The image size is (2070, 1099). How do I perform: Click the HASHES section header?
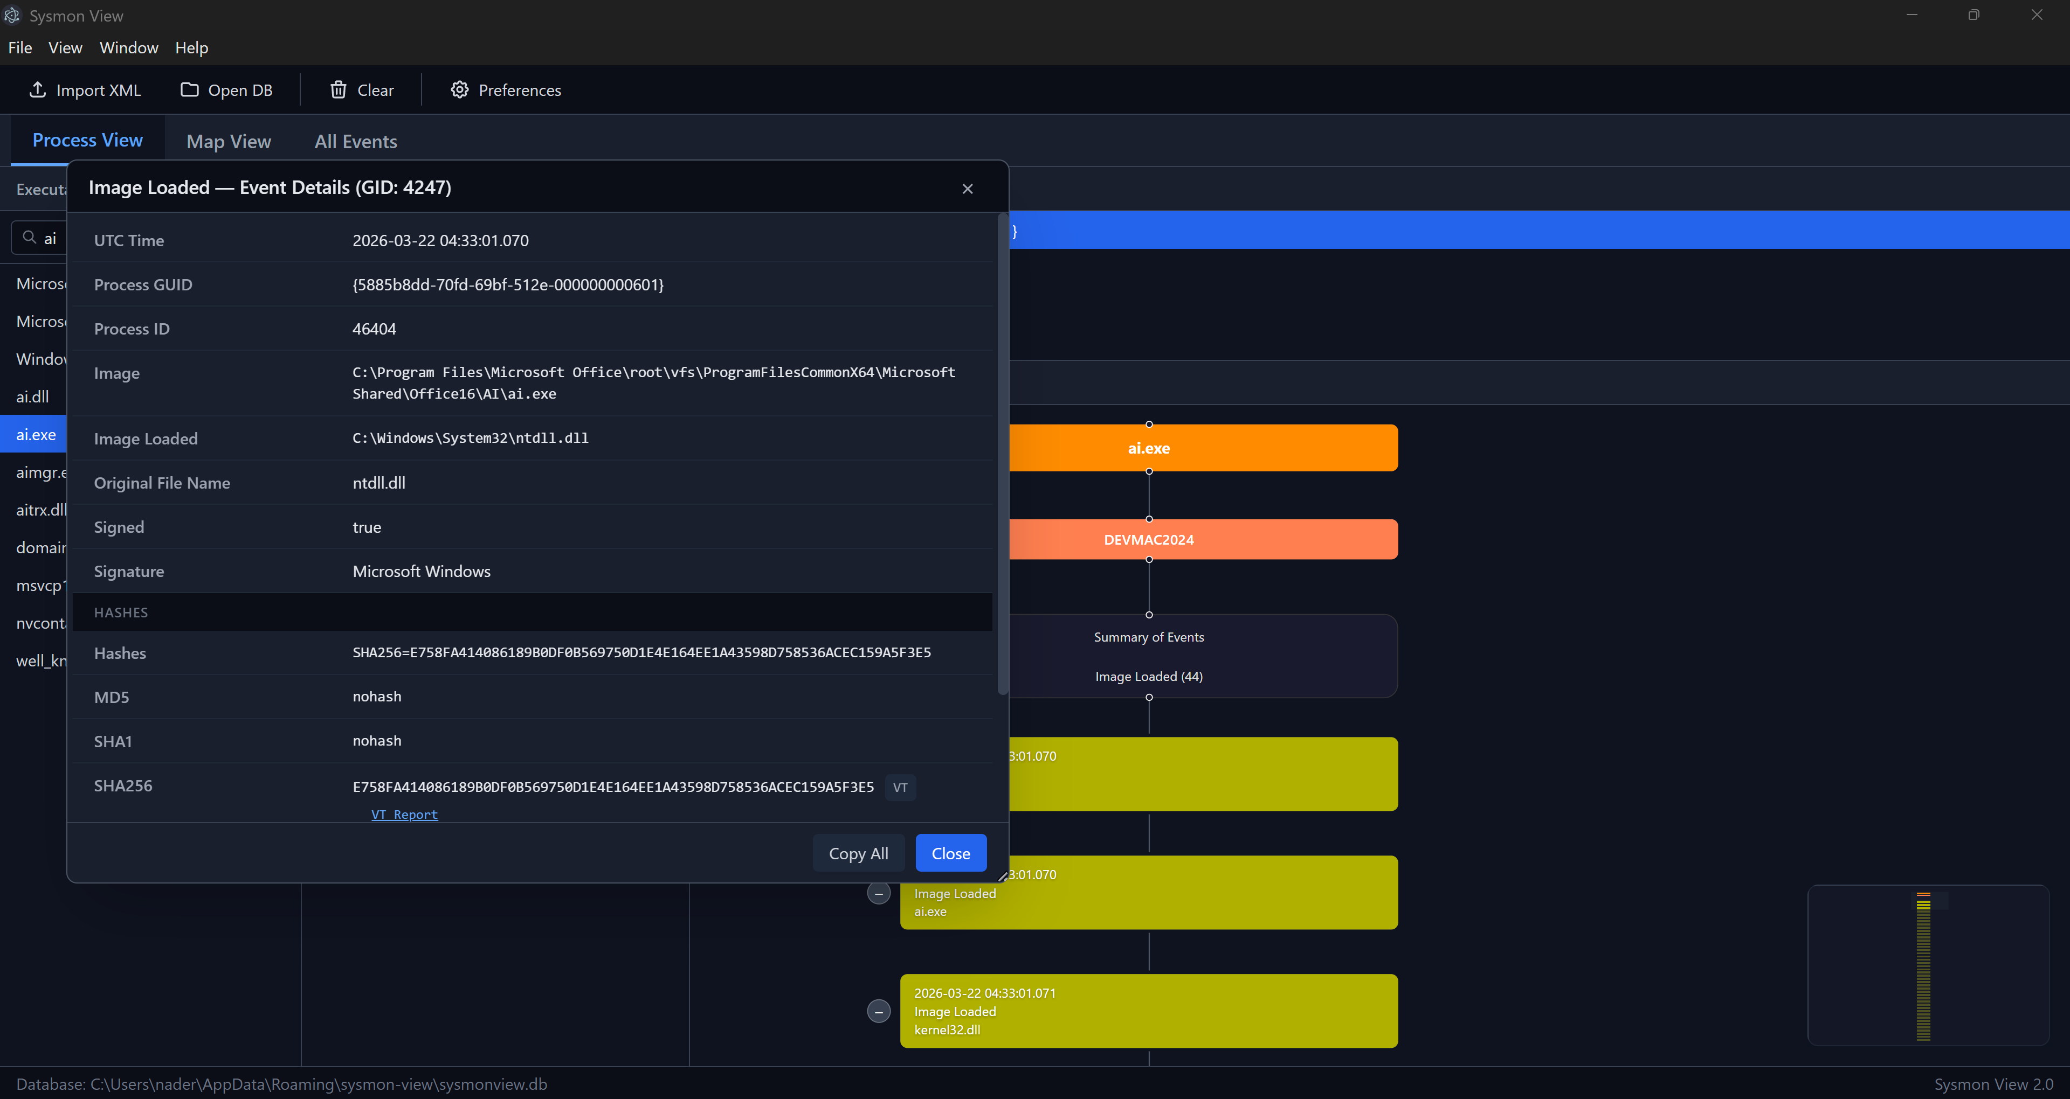tap(532, 612)
